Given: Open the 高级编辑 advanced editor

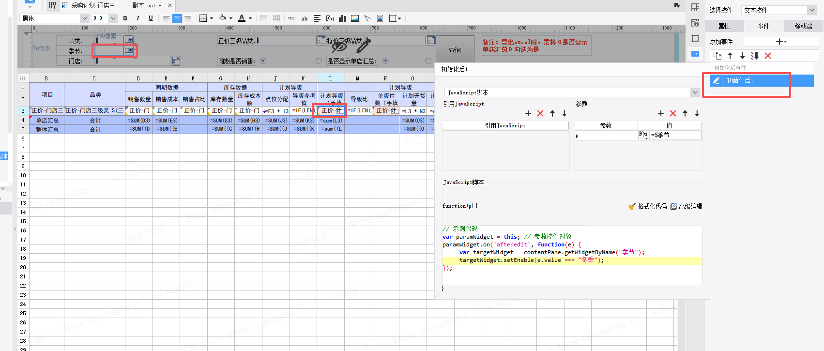Looking at the screenshot, I should (x=686, y=206).
